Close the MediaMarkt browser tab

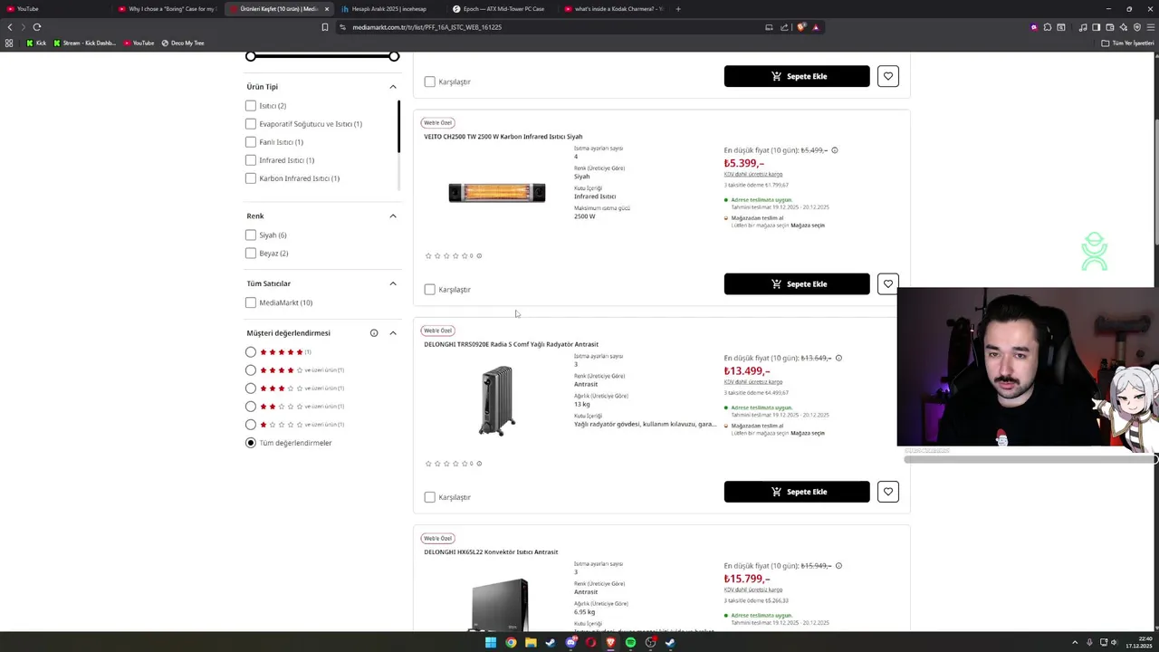tap(327, 9)
